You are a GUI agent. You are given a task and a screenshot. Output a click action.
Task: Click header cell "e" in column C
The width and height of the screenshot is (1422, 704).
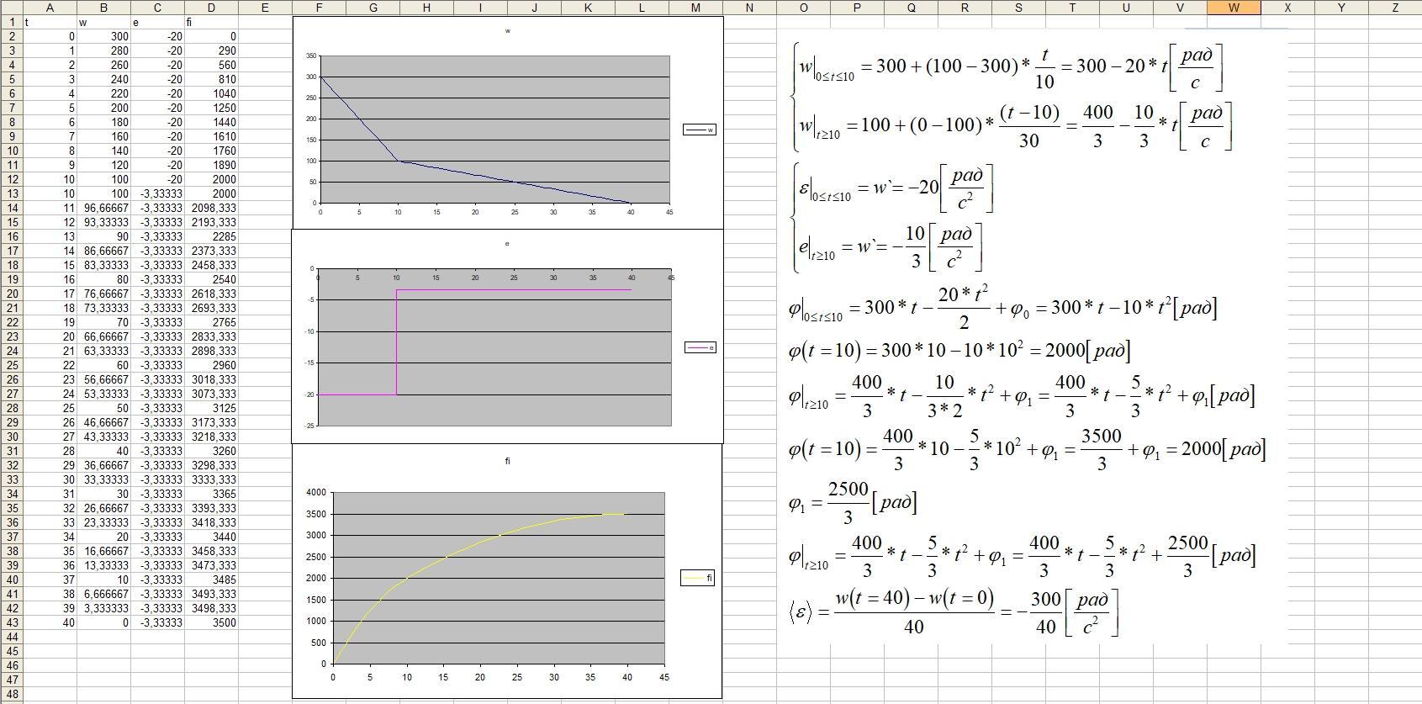tap(157, 22)
